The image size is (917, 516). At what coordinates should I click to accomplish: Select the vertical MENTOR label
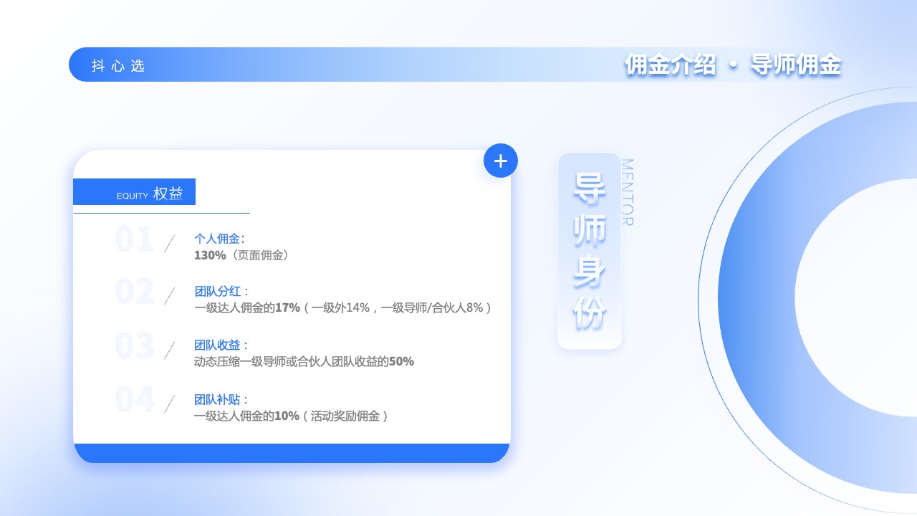627,192
